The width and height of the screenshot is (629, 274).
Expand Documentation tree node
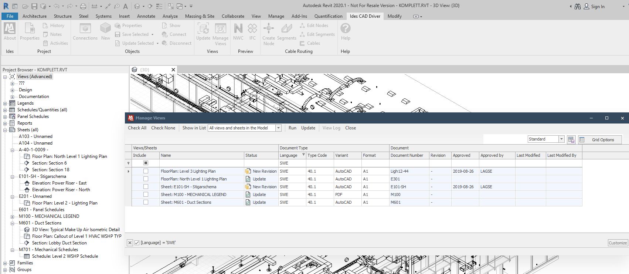point(12,97)
